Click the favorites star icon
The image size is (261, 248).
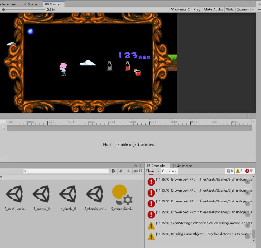(x=128, y=171)
